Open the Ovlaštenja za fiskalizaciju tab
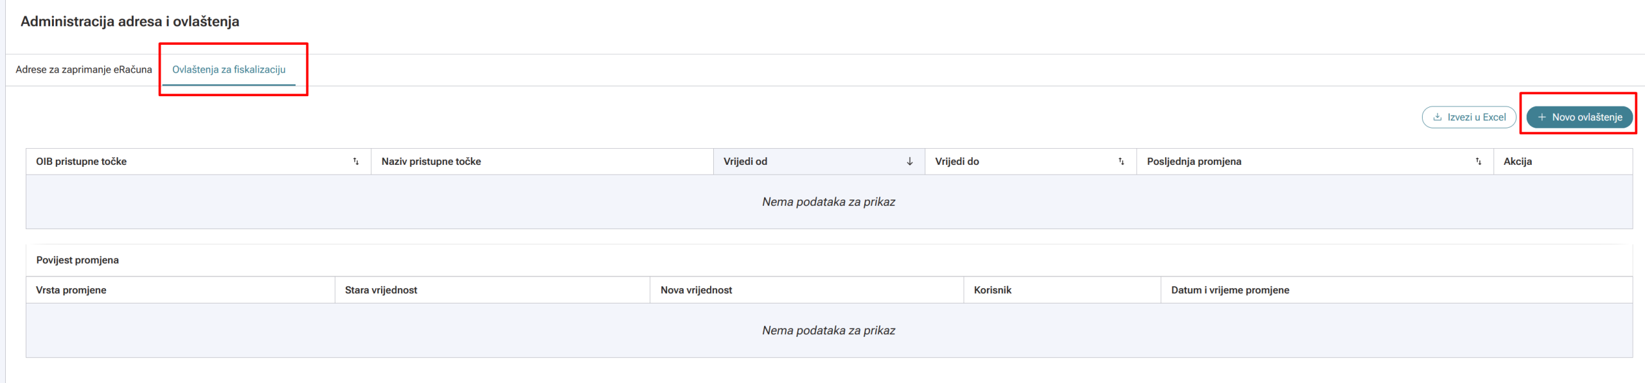 [x=229, y=69]
